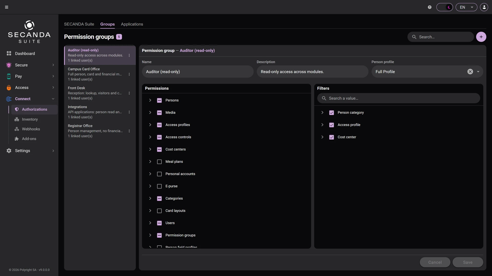Select the Registrar Office group
This screenshot has width=492, height=276.
(100, 131)
